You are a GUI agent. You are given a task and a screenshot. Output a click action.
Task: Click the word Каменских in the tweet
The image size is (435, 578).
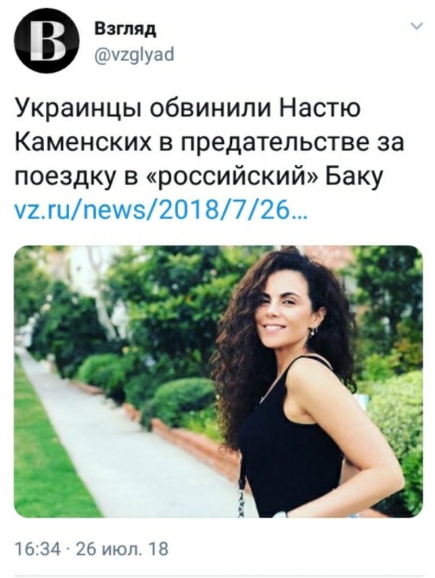[x=84, y=143]
